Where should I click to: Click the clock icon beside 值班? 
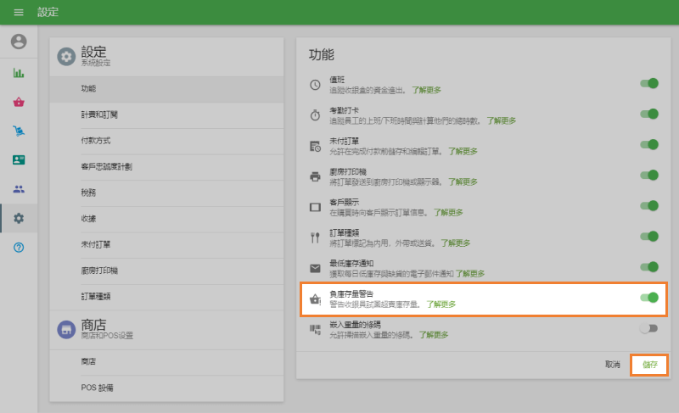[x=315, y=85]
